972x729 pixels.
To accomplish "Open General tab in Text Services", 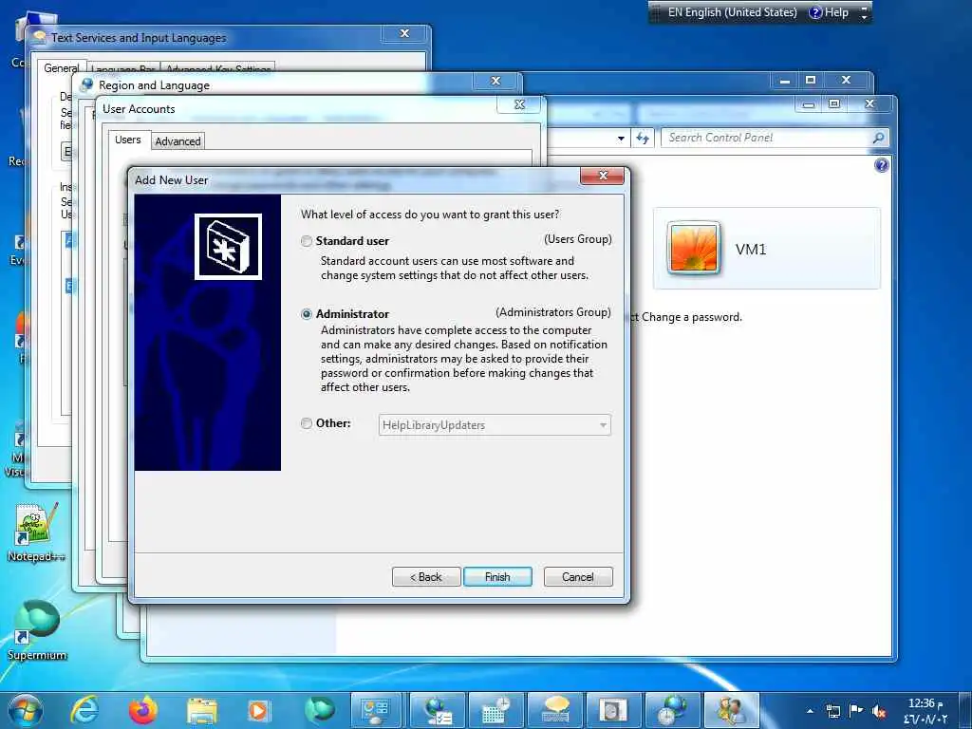I will click(62, 68).
